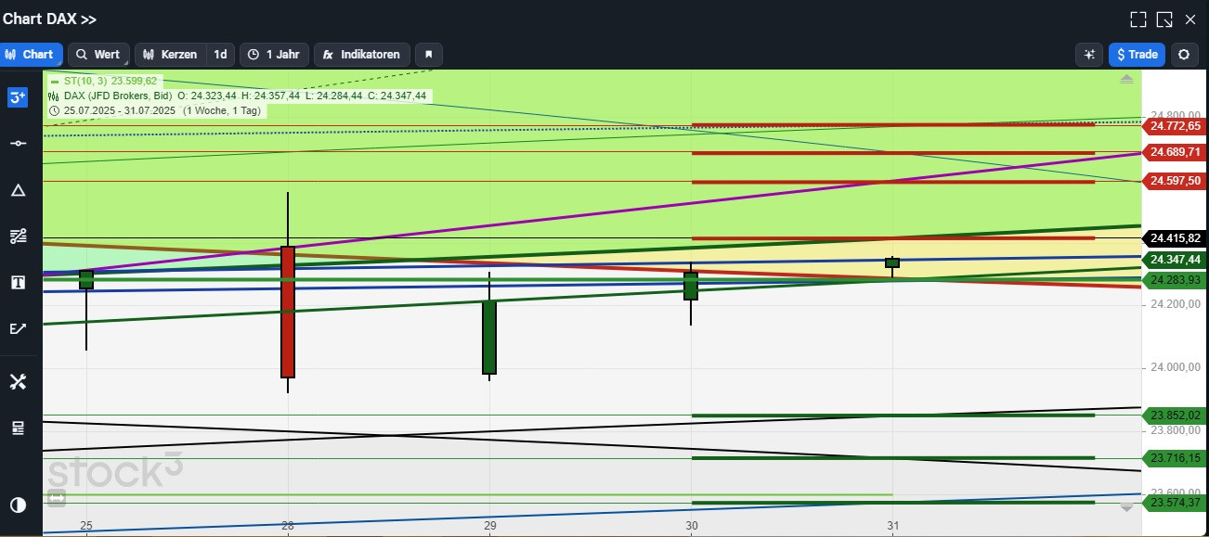Open the Chart type menu
The width and height of the screenshot is (1209, 537).
31,55
